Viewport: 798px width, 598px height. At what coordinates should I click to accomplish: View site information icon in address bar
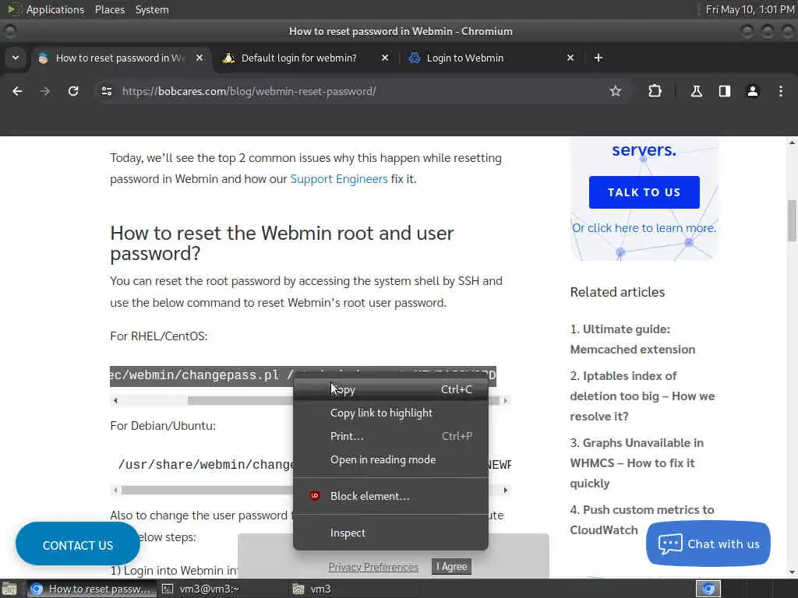(x=106, y=91)
